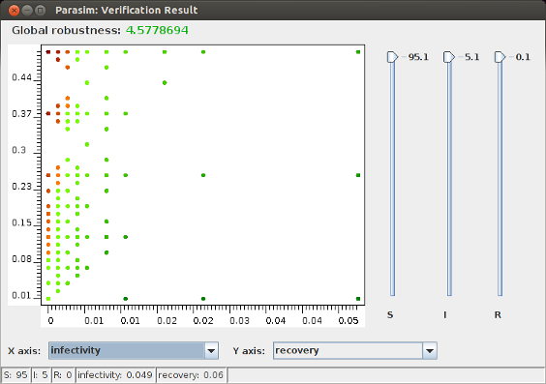Click the Y axis tick label 0.15
Viewport: 546px width, 384px height.
point(21,222)
